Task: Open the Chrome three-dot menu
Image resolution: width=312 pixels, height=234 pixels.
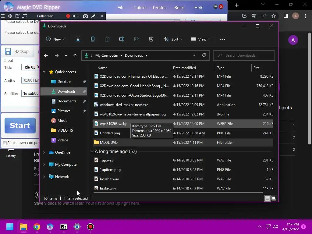Action: click(305, 16)
